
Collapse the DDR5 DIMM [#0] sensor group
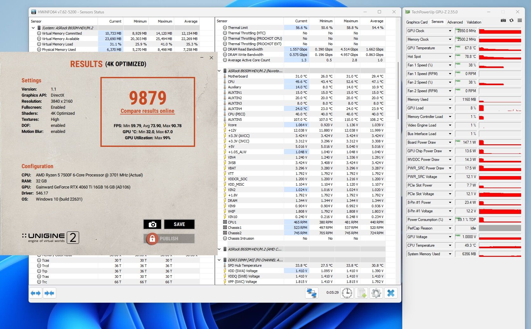pos(219,260)
